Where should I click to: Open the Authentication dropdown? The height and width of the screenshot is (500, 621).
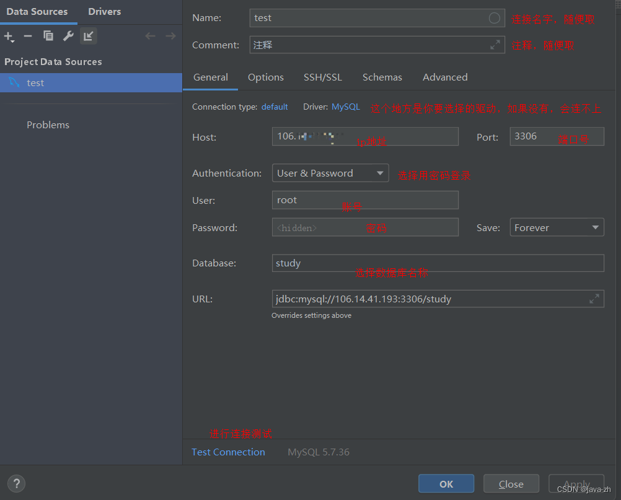(330, 173)
